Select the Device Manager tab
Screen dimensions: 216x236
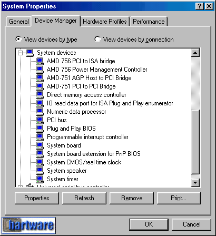point(56,21)
